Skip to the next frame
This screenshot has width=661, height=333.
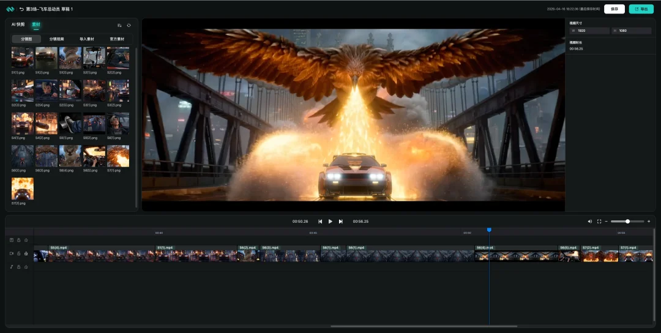[x=341, y=221]
